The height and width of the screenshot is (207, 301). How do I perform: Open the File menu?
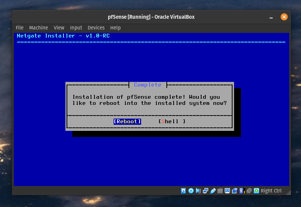20,28
